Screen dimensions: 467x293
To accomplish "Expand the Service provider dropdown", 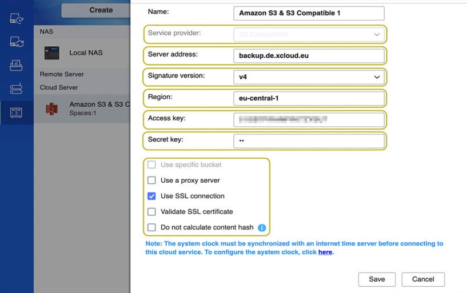I will tap(309, 34).
